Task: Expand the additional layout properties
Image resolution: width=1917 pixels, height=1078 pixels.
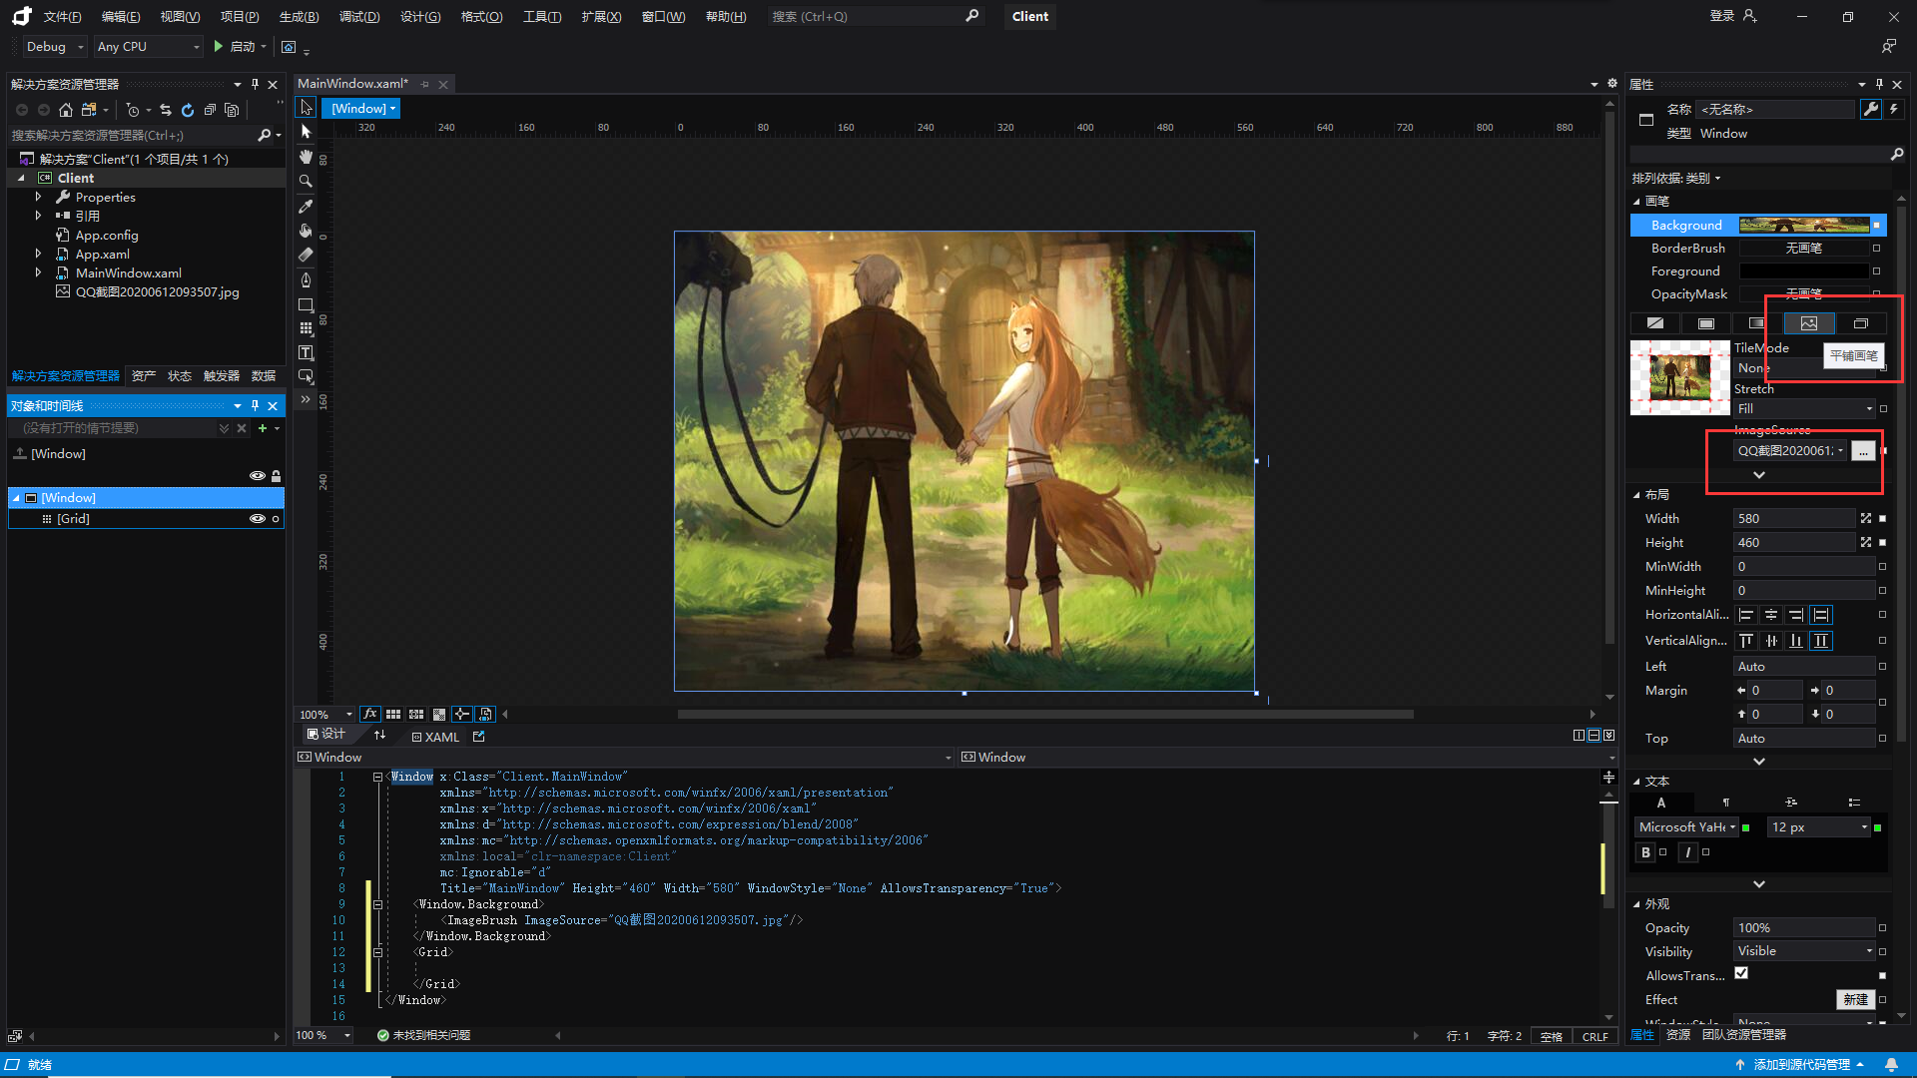Action: coord(1760,760)
